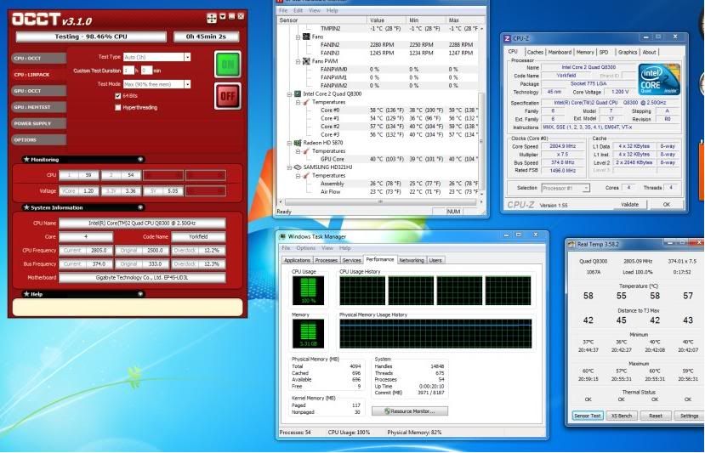Collapse the Radeon HD 5870 tree node
Image resolution: width=705 pixels, height=453 pixels.
click(x=289, y=143)
